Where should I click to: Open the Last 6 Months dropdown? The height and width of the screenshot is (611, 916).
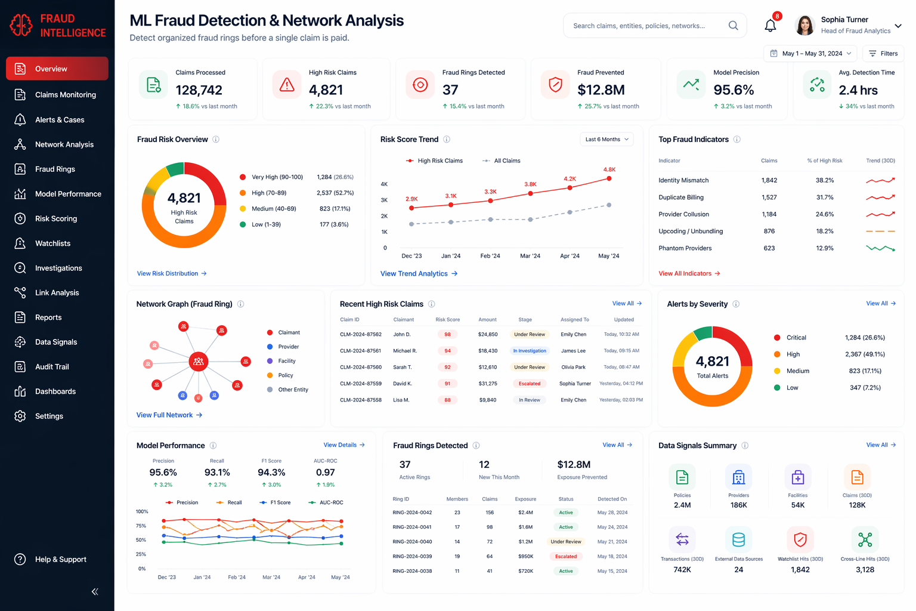606,140
